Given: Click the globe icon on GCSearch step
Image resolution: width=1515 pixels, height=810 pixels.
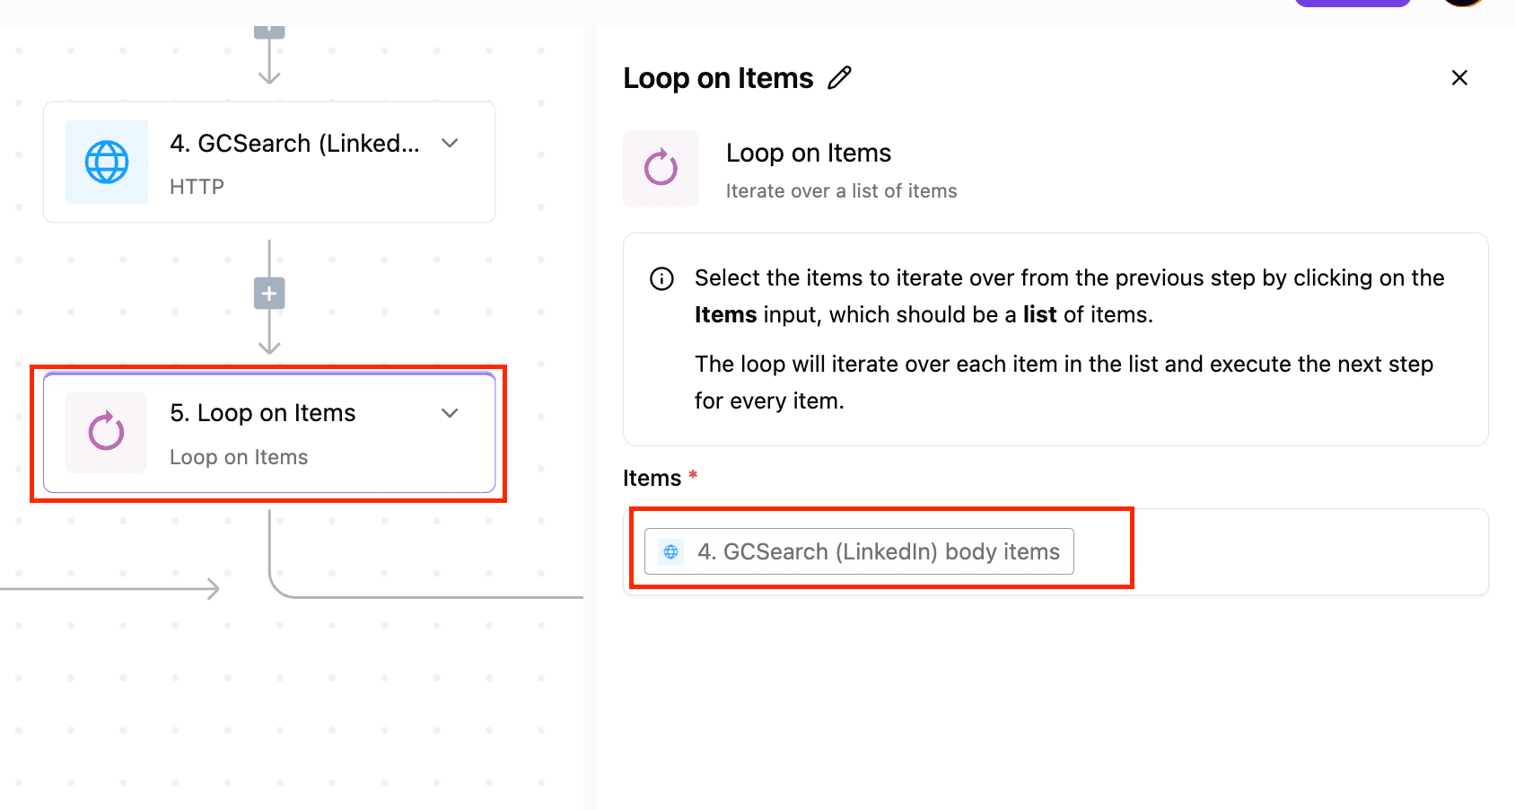Looking at the screenshot, I should point(107,163).
